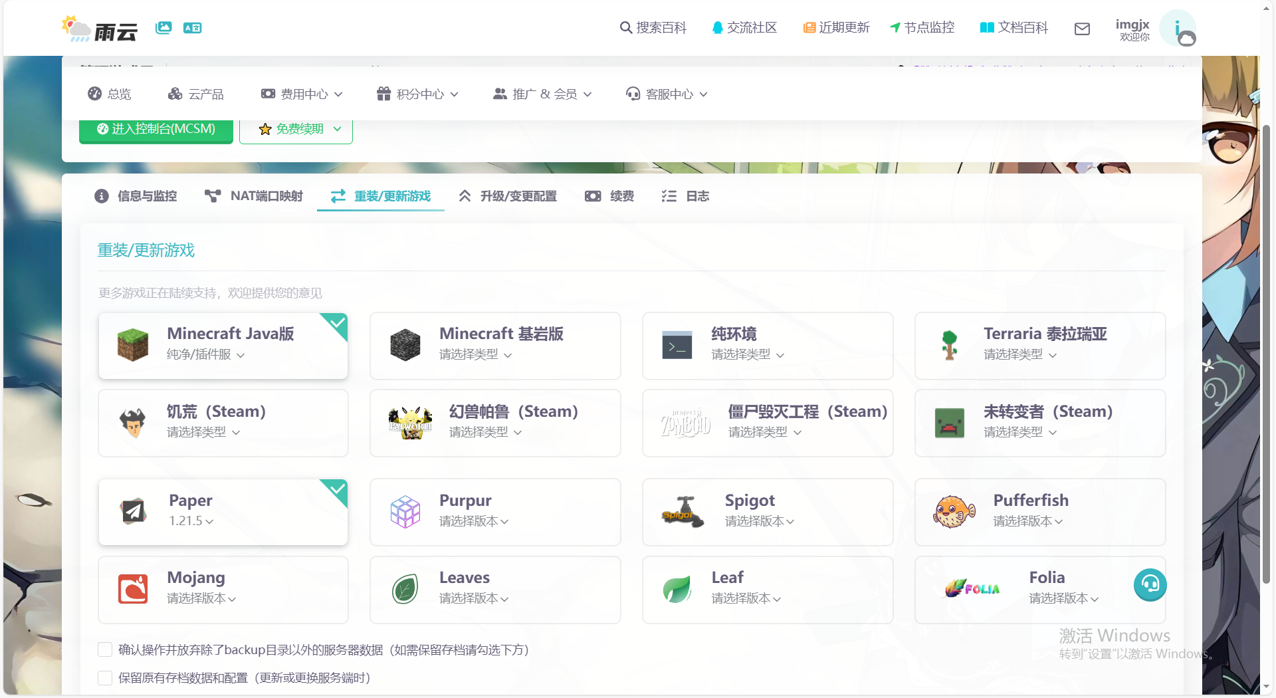This screenshot has width=1276, height=698.
Task: Click the Leaves leaf icon
Action: pos(405,589)
